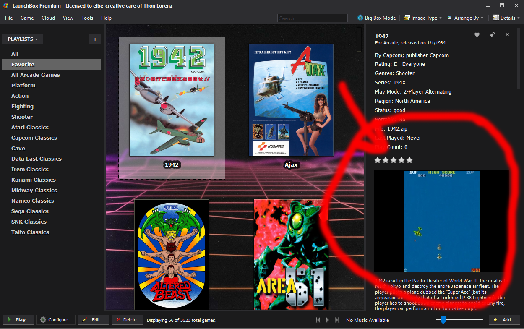Rate the game five stars
This screenshot has height=329, width=524.
pyautogui.click(x=409, y=160)
